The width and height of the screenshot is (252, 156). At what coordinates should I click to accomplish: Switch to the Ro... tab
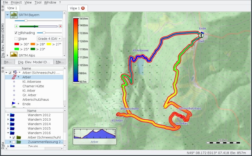pos(8,62)
